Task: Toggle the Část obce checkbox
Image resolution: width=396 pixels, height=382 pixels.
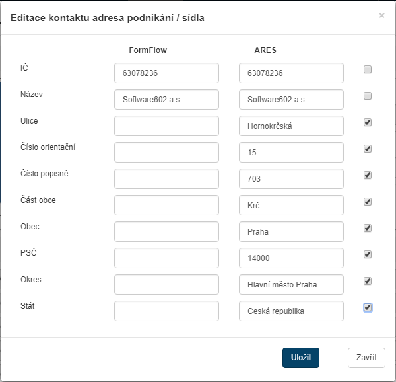Action: 368,202
